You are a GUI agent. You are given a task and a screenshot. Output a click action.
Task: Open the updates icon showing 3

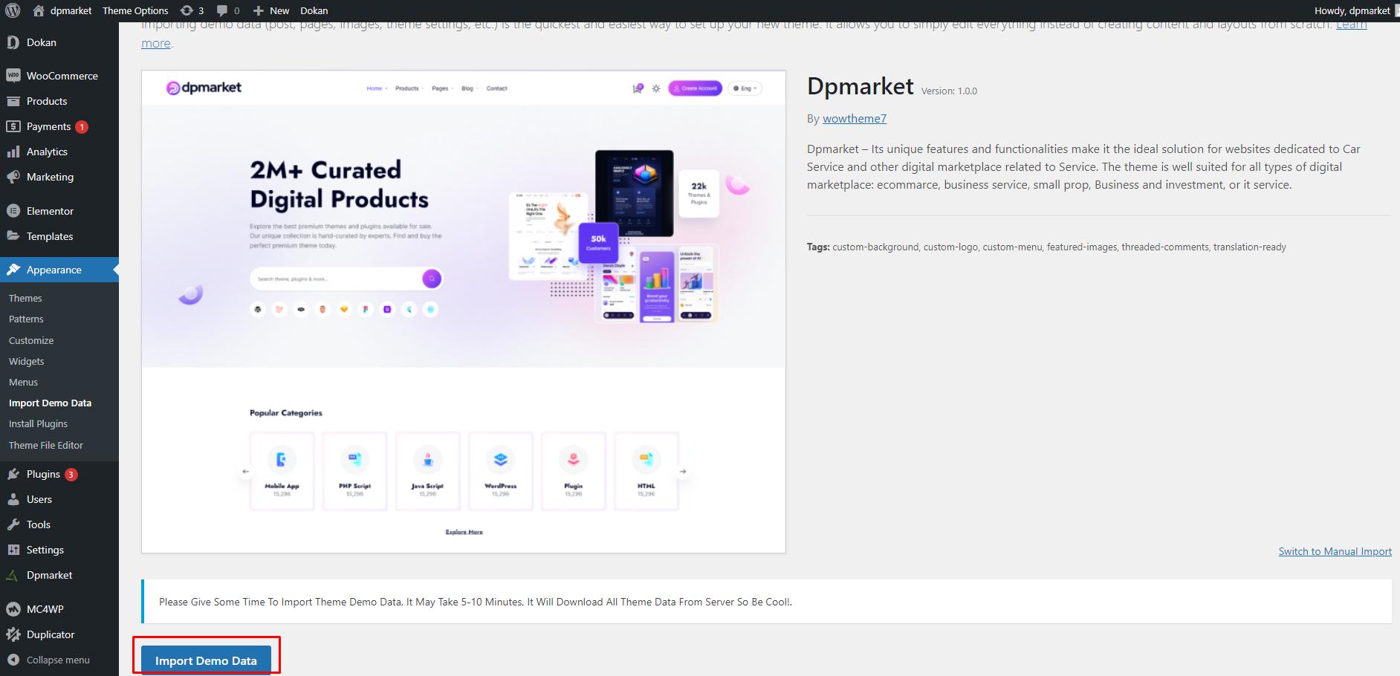[187, 10]
